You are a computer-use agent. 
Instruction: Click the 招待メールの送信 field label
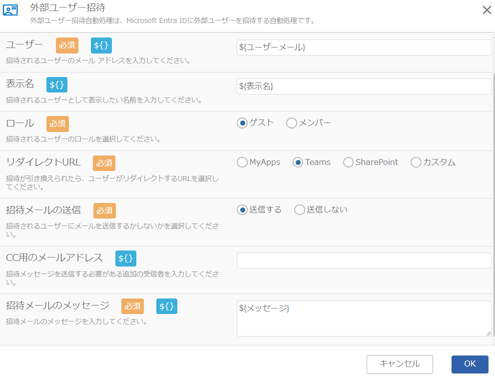coord(43,210)
